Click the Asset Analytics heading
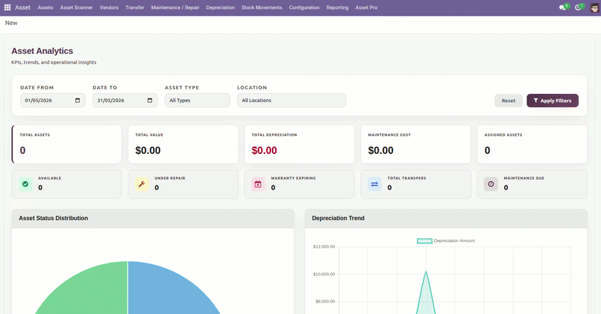601x314 pixels. (x=42, y=51)
